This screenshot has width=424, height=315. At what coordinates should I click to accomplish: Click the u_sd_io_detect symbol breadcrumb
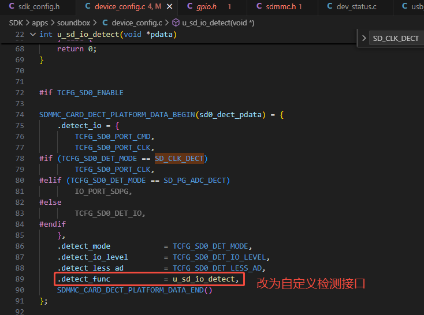pos(218,23)
